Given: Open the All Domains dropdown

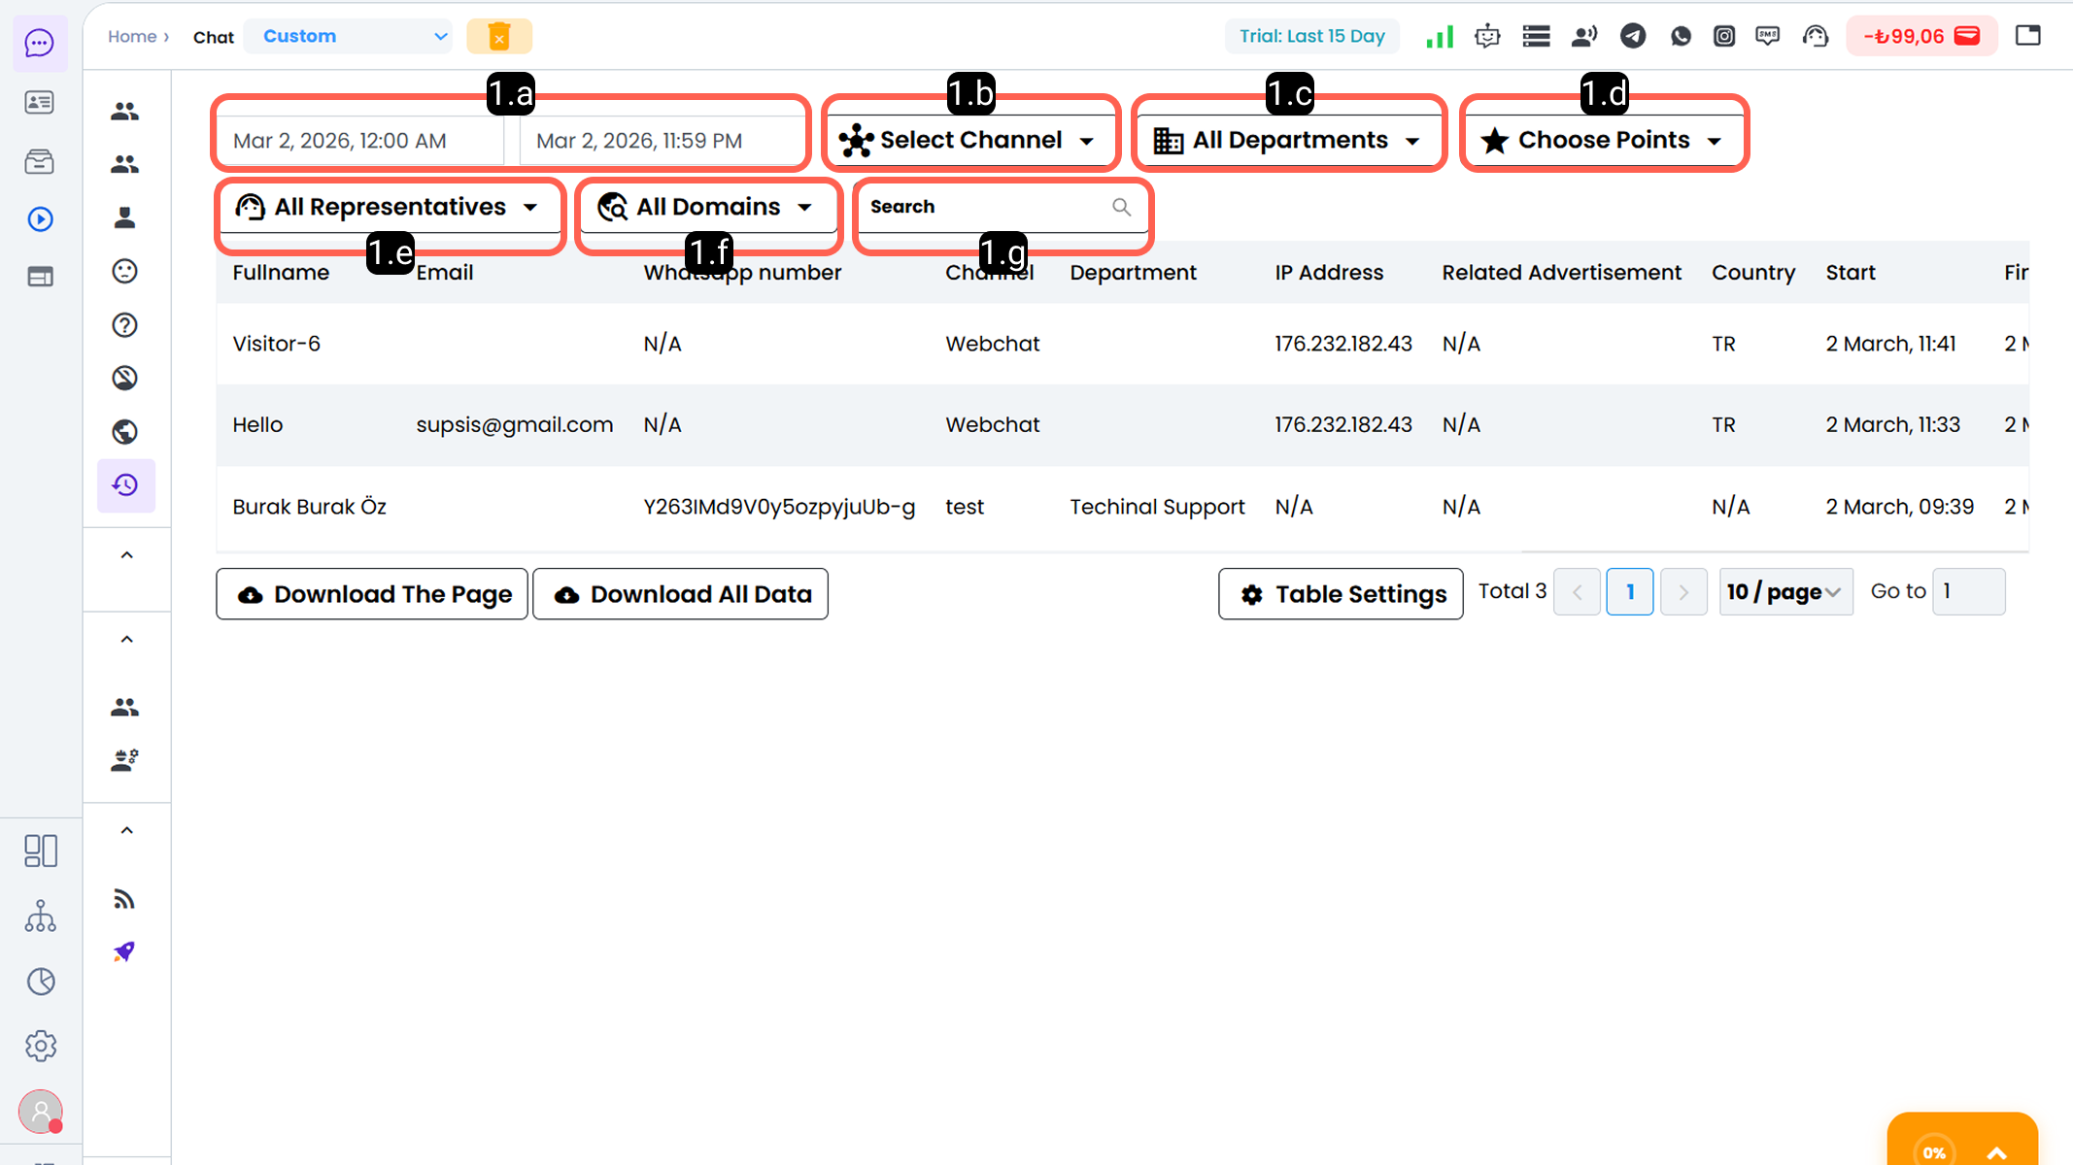Looking at the screenshot, I should click(x=707, y=207).
